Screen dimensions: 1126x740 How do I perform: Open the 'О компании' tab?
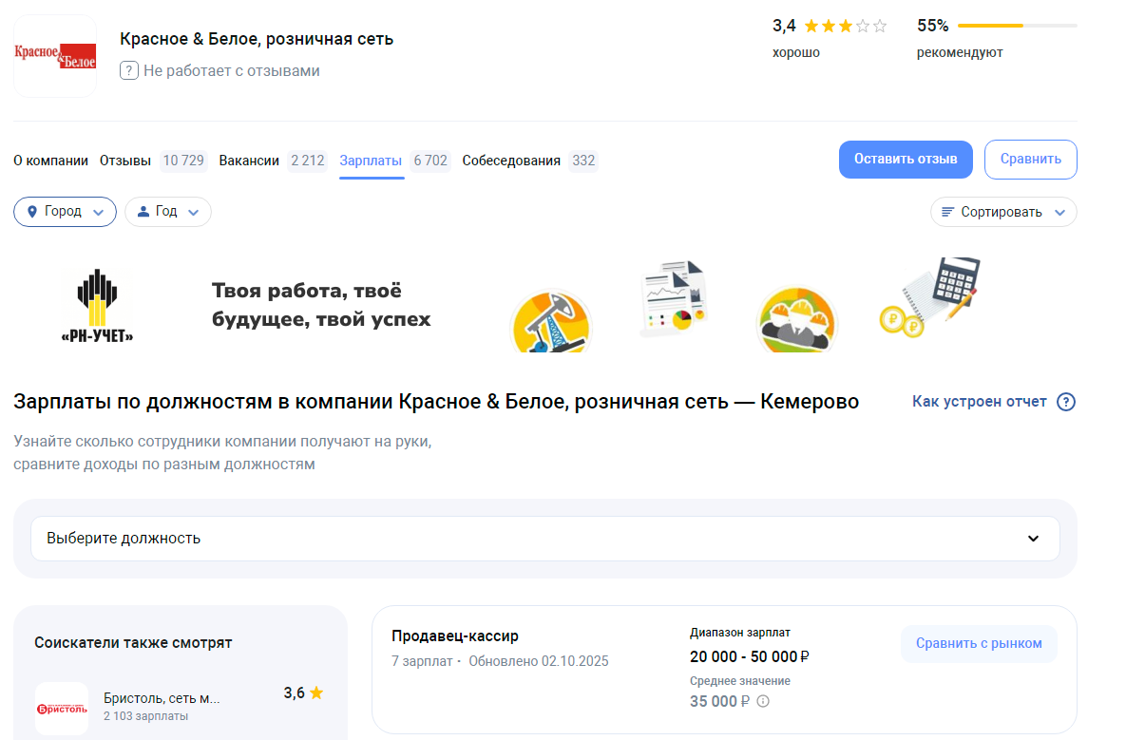pyautogui.click(x=51, y=161)
